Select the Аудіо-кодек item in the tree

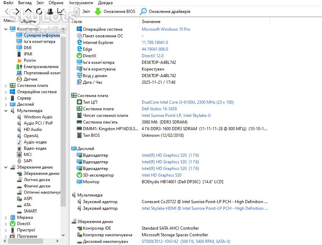click(x=35, y=142)
